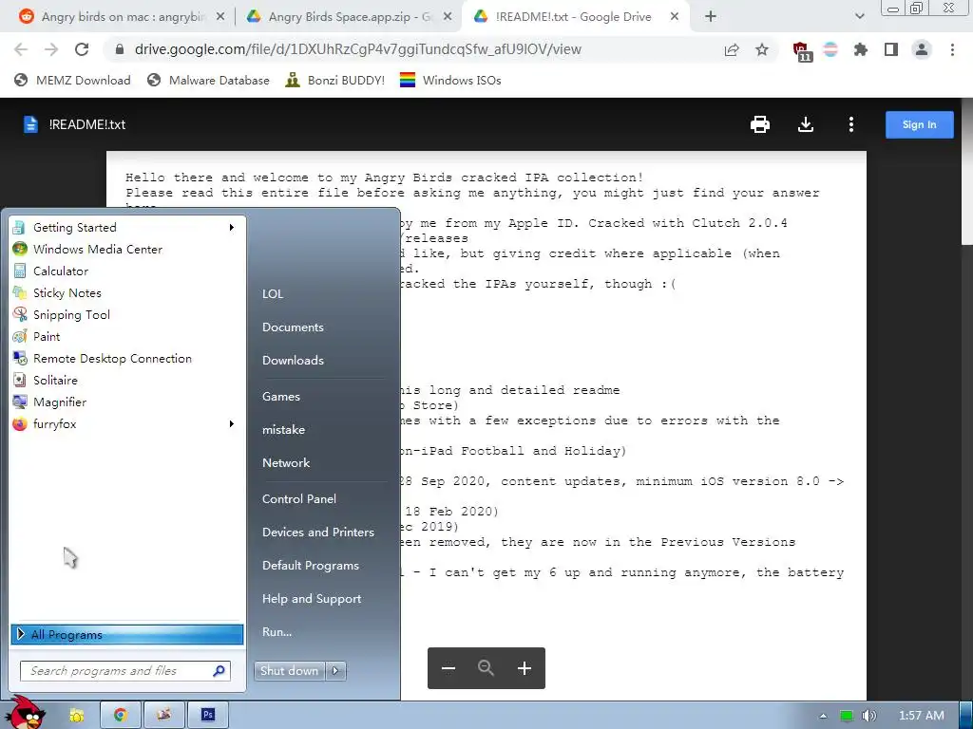
Task: Open the third pinned taskbar program
Action: click(x=163, y=716)
